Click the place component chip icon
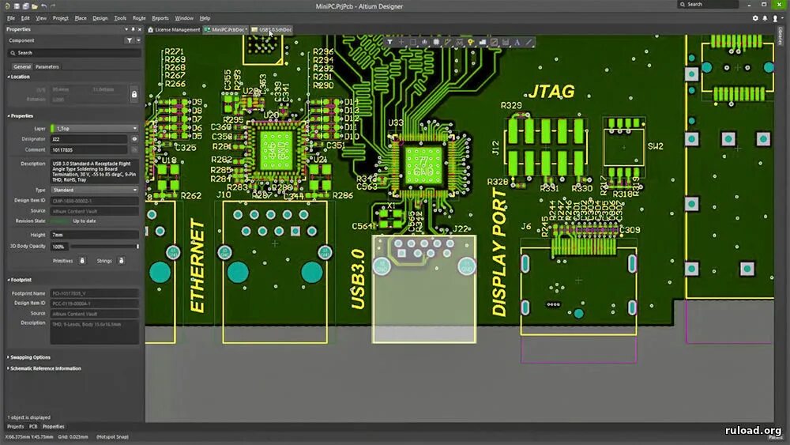Image resolution: width=790 pixels, height=445 pixels. (436, 43)
